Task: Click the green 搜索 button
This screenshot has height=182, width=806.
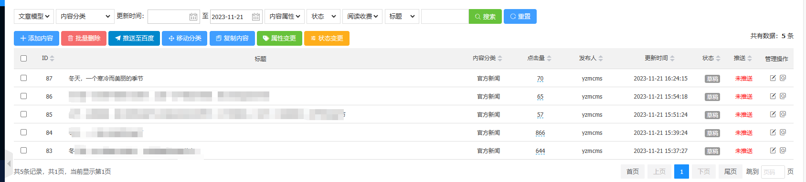Action: tap(485, 16)
